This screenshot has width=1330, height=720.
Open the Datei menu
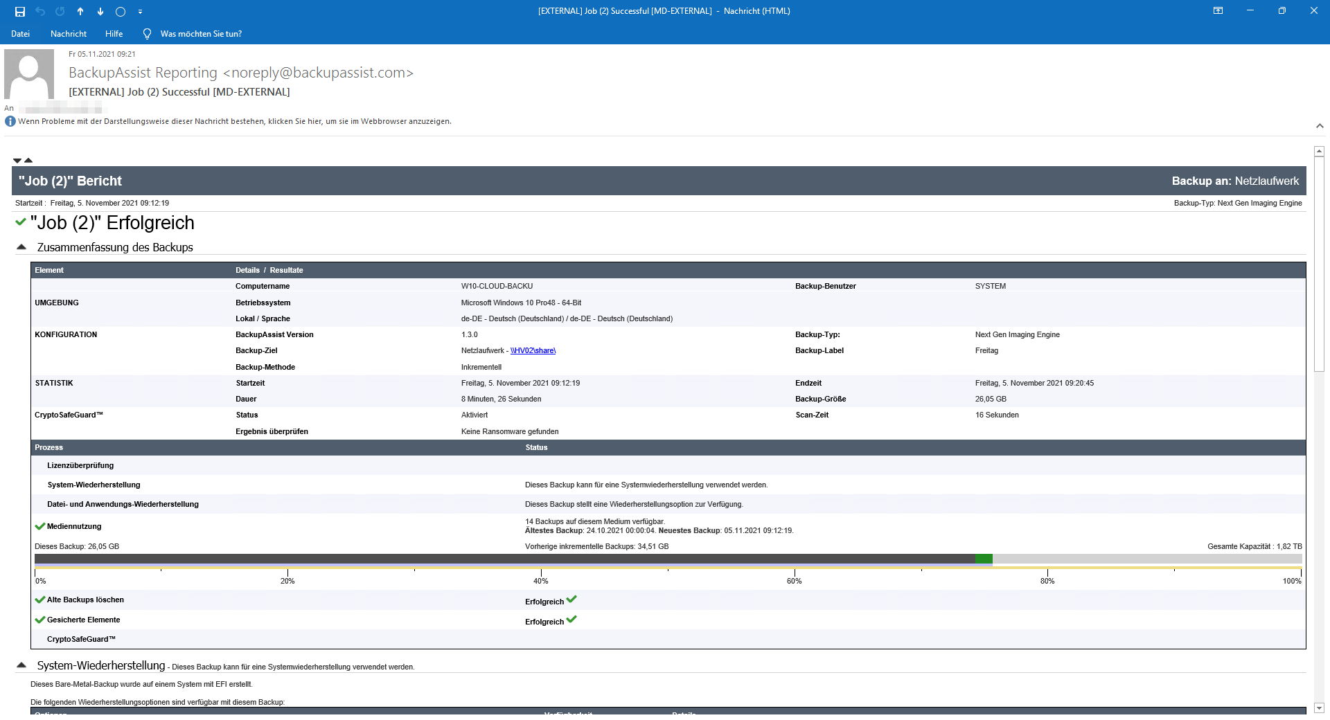point(20,33)
